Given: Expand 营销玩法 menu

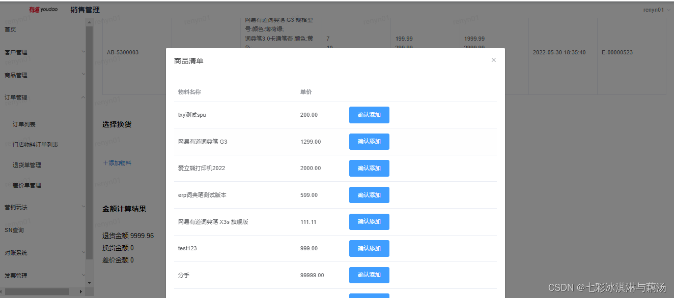Looking at the screenshot, I should tap(43, 207).
